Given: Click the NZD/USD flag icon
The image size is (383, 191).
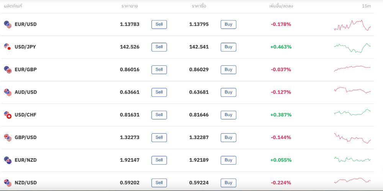Looking at the screenshot, I should [x=8, y=183].
